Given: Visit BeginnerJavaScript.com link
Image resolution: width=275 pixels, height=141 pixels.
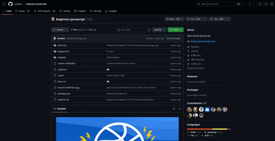Looking at the screenshot, I should pos(203,41).
